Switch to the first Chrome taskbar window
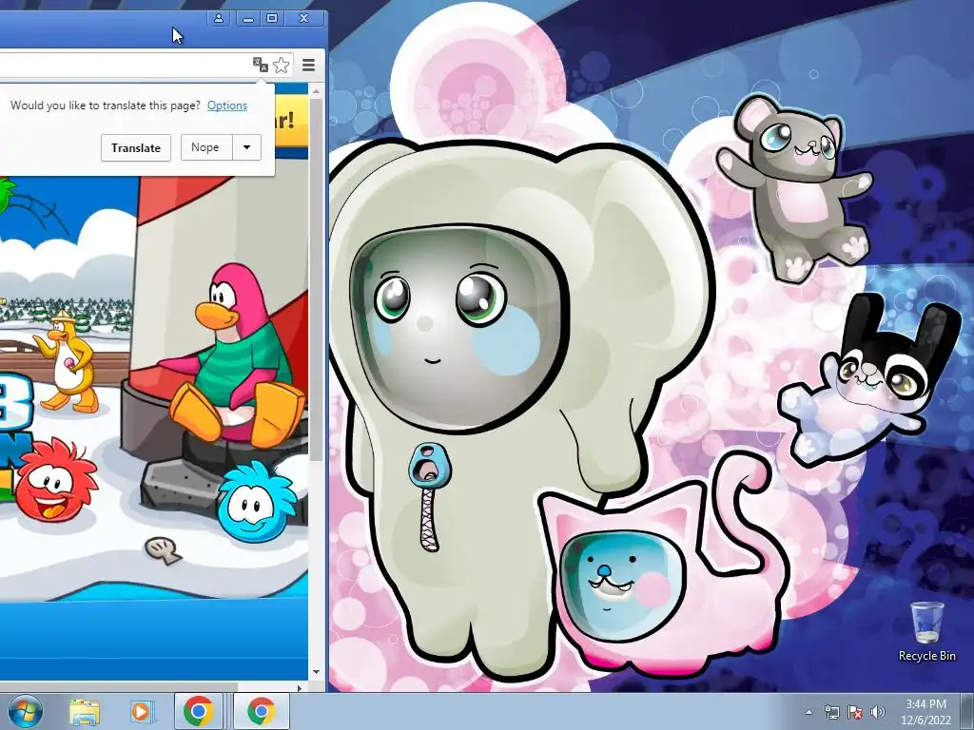This screenshot has width=974, height=730. tap(199, 711)
